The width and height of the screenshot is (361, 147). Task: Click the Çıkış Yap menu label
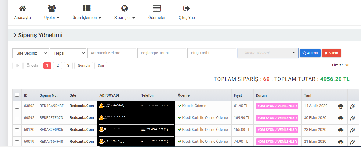click(x=187, y=18)
